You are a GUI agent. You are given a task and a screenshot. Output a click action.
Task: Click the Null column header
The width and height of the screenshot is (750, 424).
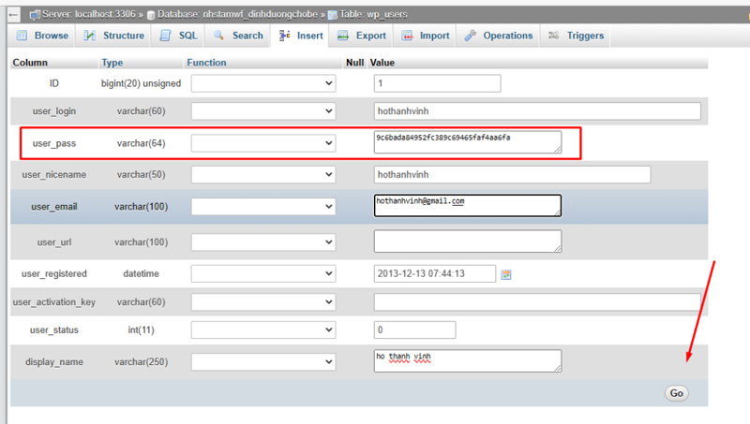(355, 63)
